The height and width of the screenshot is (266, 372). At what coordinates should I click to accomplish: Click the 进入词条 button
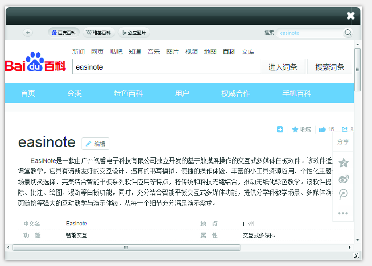point(283,66)
